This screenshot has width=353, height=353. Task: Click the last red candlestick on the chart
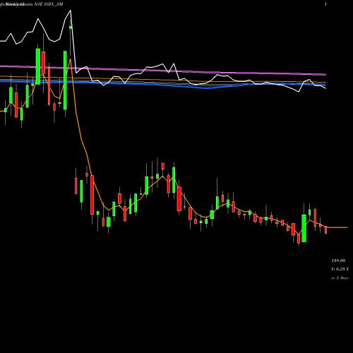pos(325,229)
